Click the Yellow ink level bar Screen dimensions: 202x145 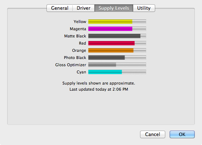pos(117,22)
